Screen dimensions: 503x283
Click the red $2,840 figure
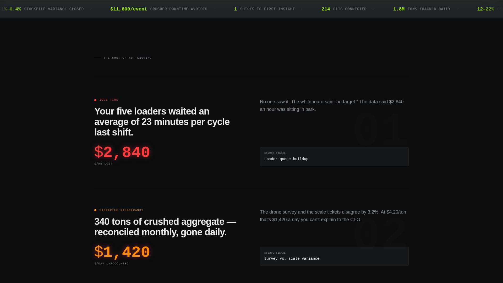[x=122, y=152]
